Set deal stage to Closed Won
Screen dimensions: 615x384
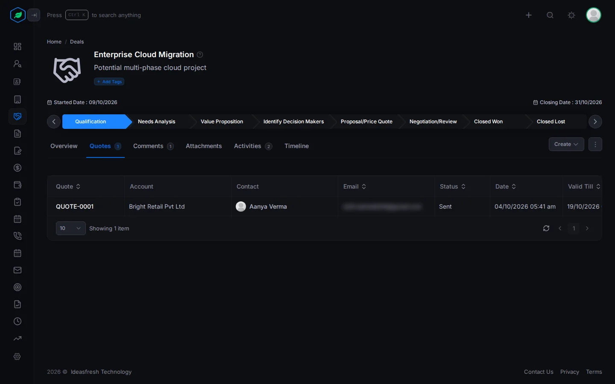(488, 122)
